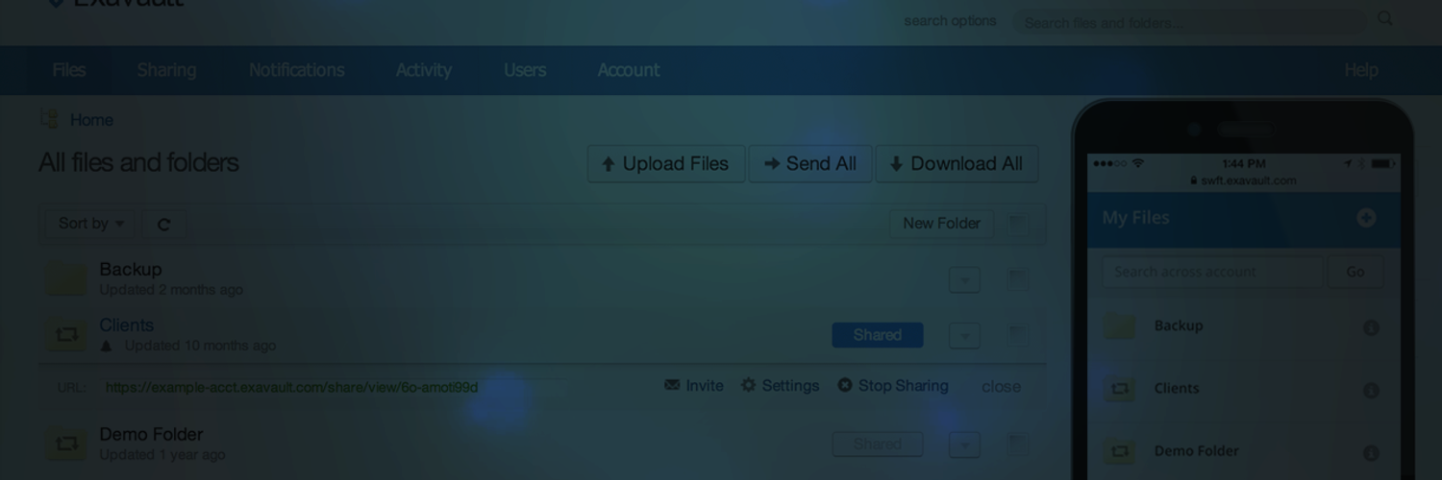This screenshot has height=480, width=1442.
Task: Open the Sort by dropdown
Action: click(x=89, y=224)
